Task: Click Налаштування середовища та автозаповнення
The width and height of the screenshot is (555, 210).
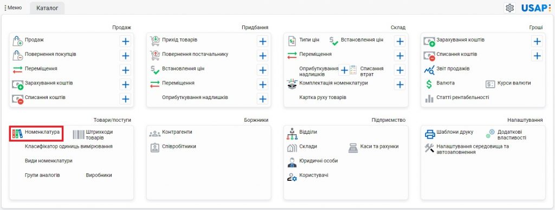Action: (x=467, y=149)
